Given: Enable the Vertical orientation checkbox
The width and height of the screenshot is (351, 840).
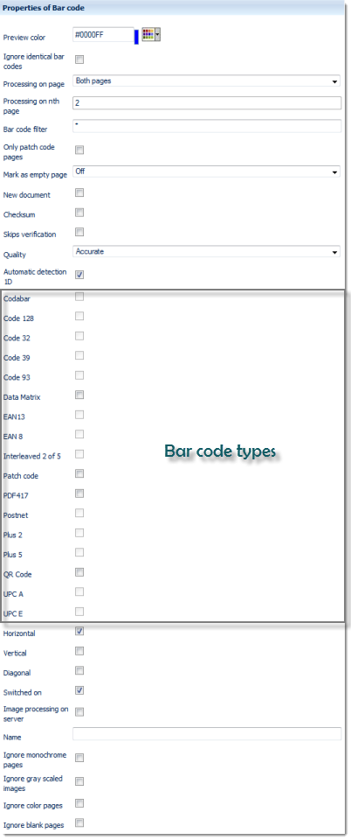Looking at the screenshot, I should point(79,651).
